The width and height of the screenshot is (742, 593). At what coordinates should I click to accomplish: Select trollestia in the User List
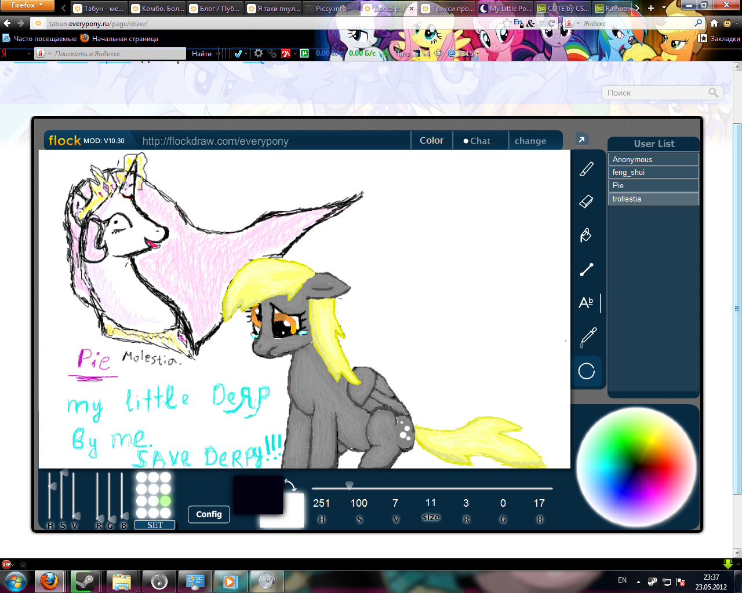(653, 199)
